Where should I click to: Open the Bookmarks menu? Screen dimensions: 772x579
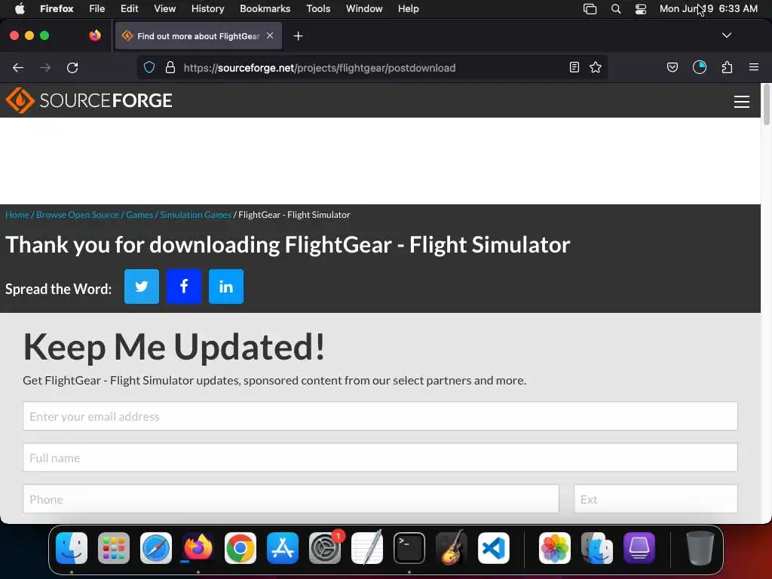pos(265,8)
